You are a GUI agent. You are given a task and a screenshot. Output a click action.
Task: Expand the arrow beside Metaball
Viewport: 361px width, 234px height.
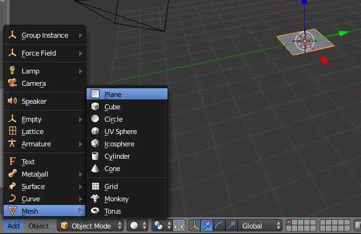pos(80,174)
